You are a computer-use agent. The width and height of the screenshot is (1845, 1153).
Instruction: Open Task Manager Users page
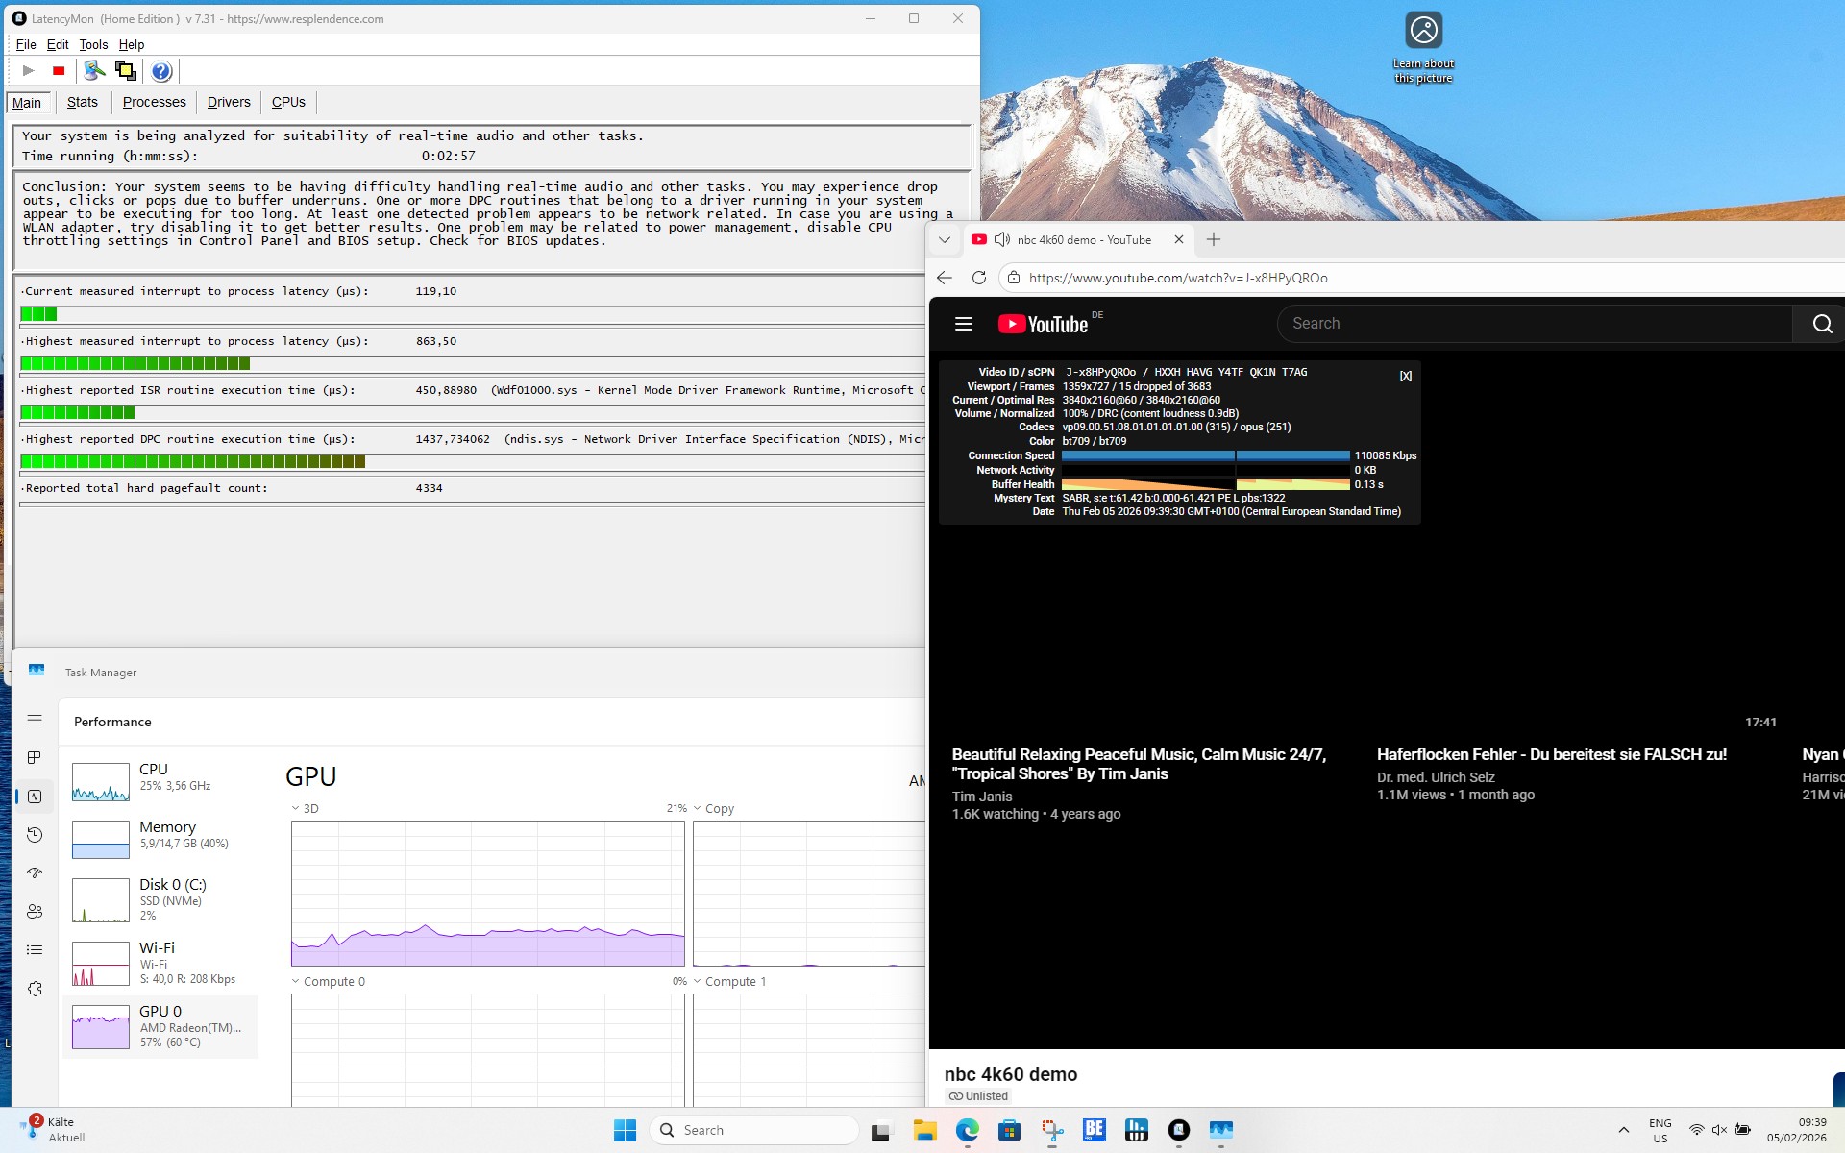35,911
